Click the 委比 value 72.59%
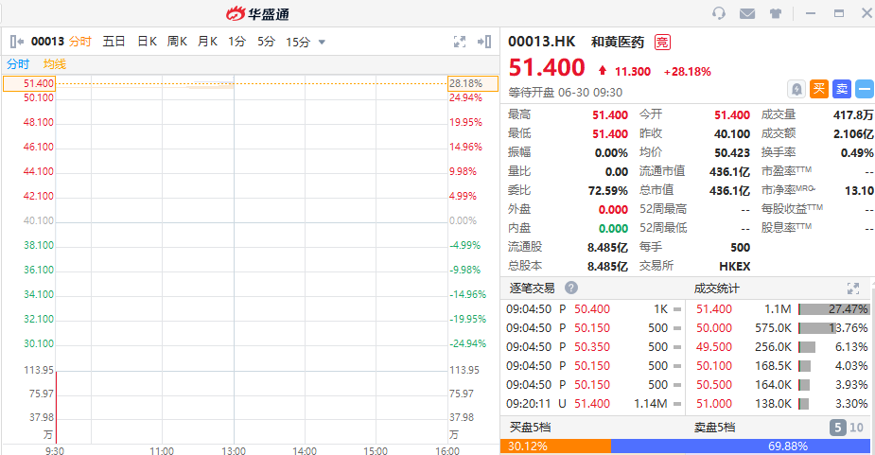This screenshot has width=875, height=455. click(607, 190)
